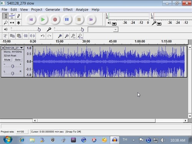Click the Paste icon in edit toolbar
This screenshot has width=192, height=144.
(x=19, y=36)
